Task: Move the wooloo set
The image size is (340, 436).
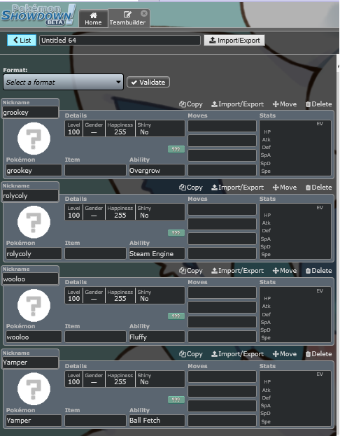Action: click(x=285, y=271)
